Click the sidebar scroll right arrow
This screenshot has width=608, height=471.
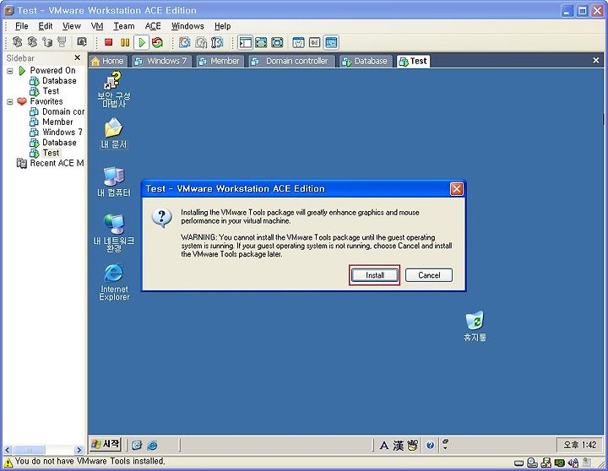coord(79,450)
